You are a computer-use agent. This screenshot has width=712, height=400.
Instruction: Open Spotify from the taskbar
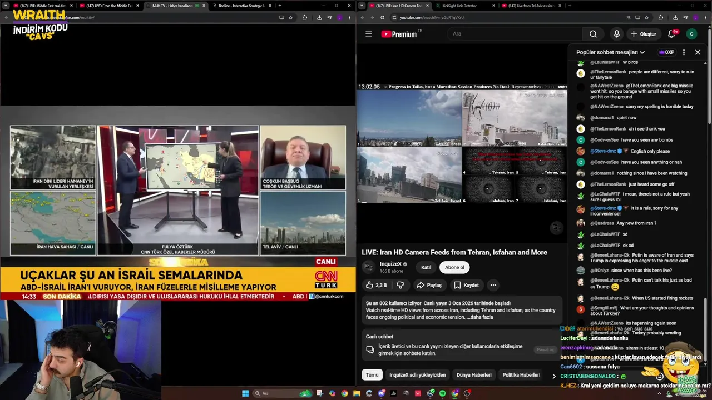pos(442,393)
